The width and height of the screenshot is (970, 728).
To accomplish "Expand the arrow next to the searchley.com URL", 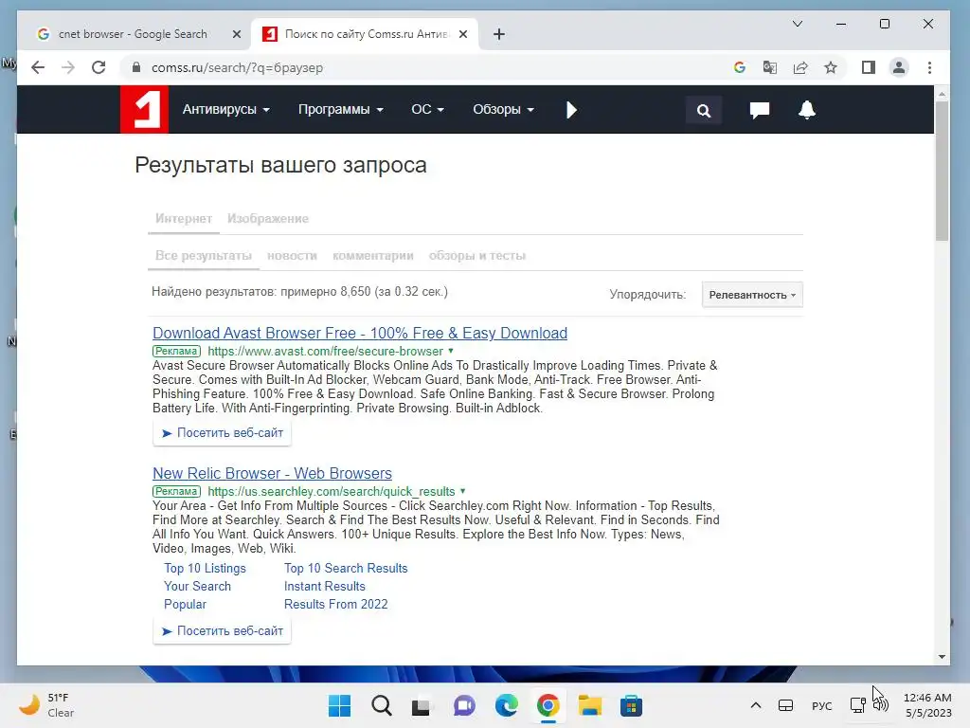I will (x=462, y=491).
